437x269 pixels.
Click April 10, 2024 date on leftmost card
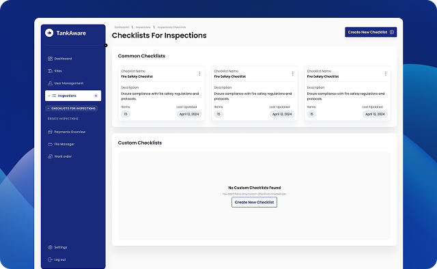[x=189, y=114]
